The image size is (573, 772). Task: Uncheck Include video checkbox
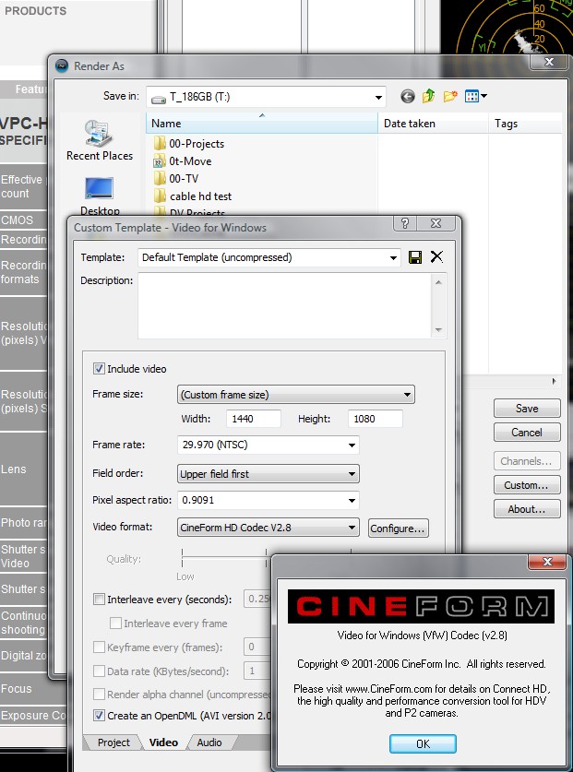point(99,368)
